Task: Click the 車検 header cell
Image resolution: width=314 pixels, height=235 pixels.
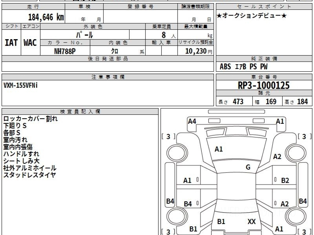Action: pyautogui.click(x=84, y=7)
